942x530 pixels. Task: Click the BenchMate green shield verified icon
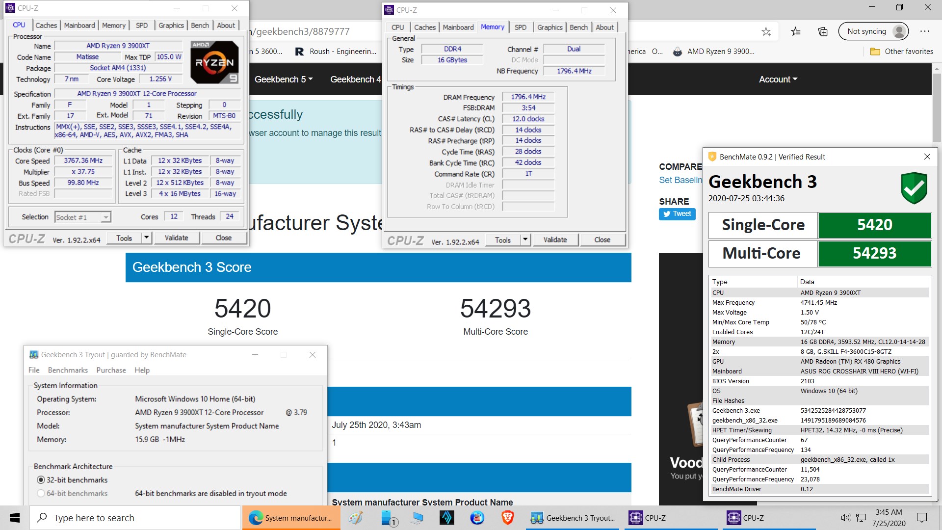tap(914, 187)
